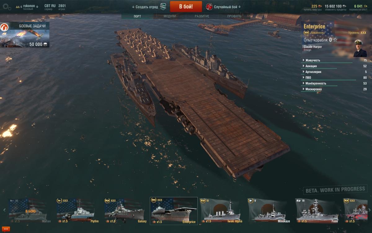Click the red random battle mode icon

coord(209,7)
